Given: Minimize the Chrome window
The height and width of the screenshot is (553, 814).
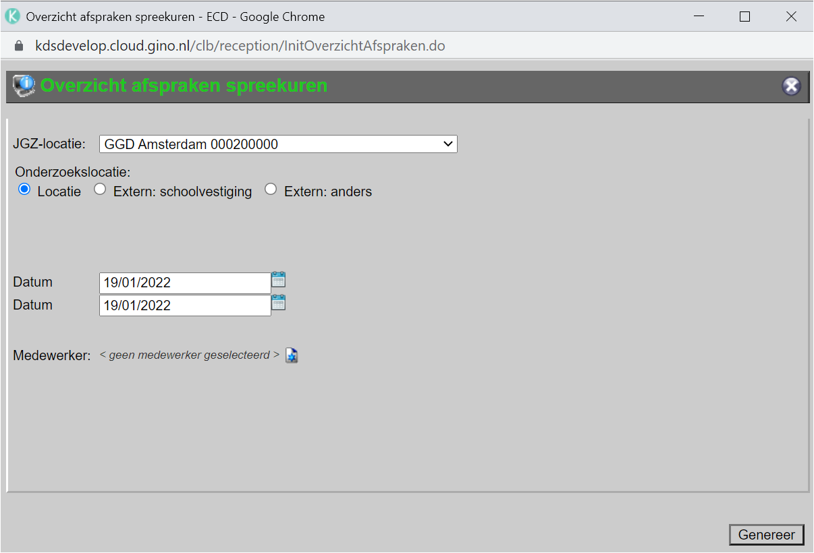Looking at the screenshot, I should (699, 17).
